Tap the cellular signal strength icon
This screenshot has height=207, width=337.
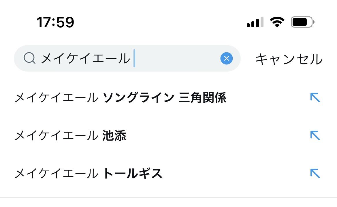point(255,22)
